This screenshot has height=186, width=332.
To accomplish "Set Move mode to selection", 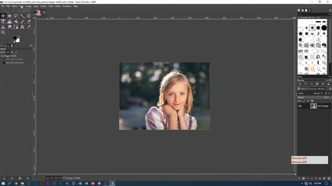I will (12, 52).
